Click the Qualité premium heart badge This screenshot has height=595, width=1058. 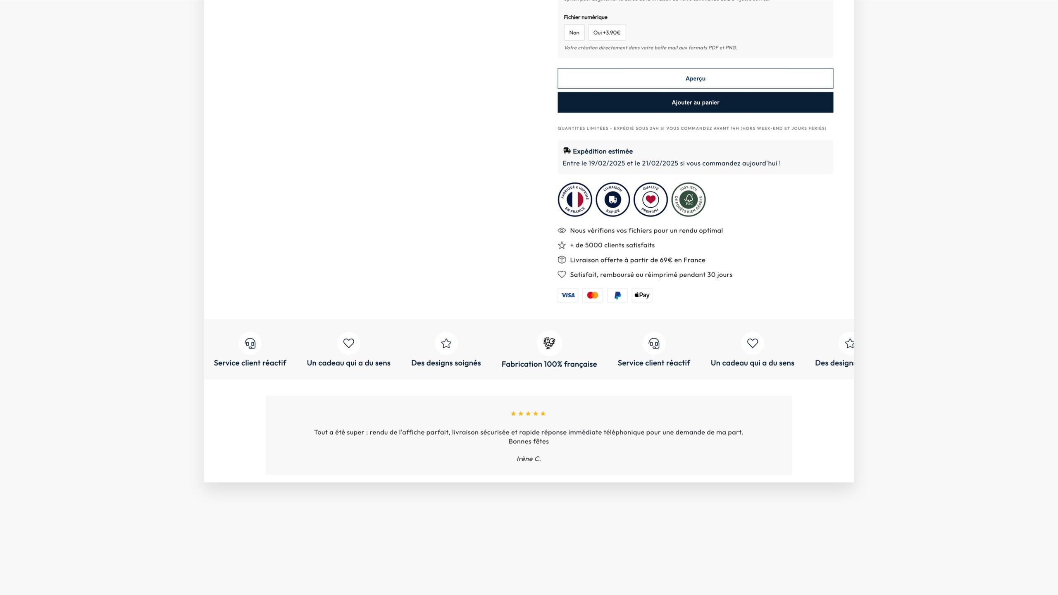[x=651, y=199]
